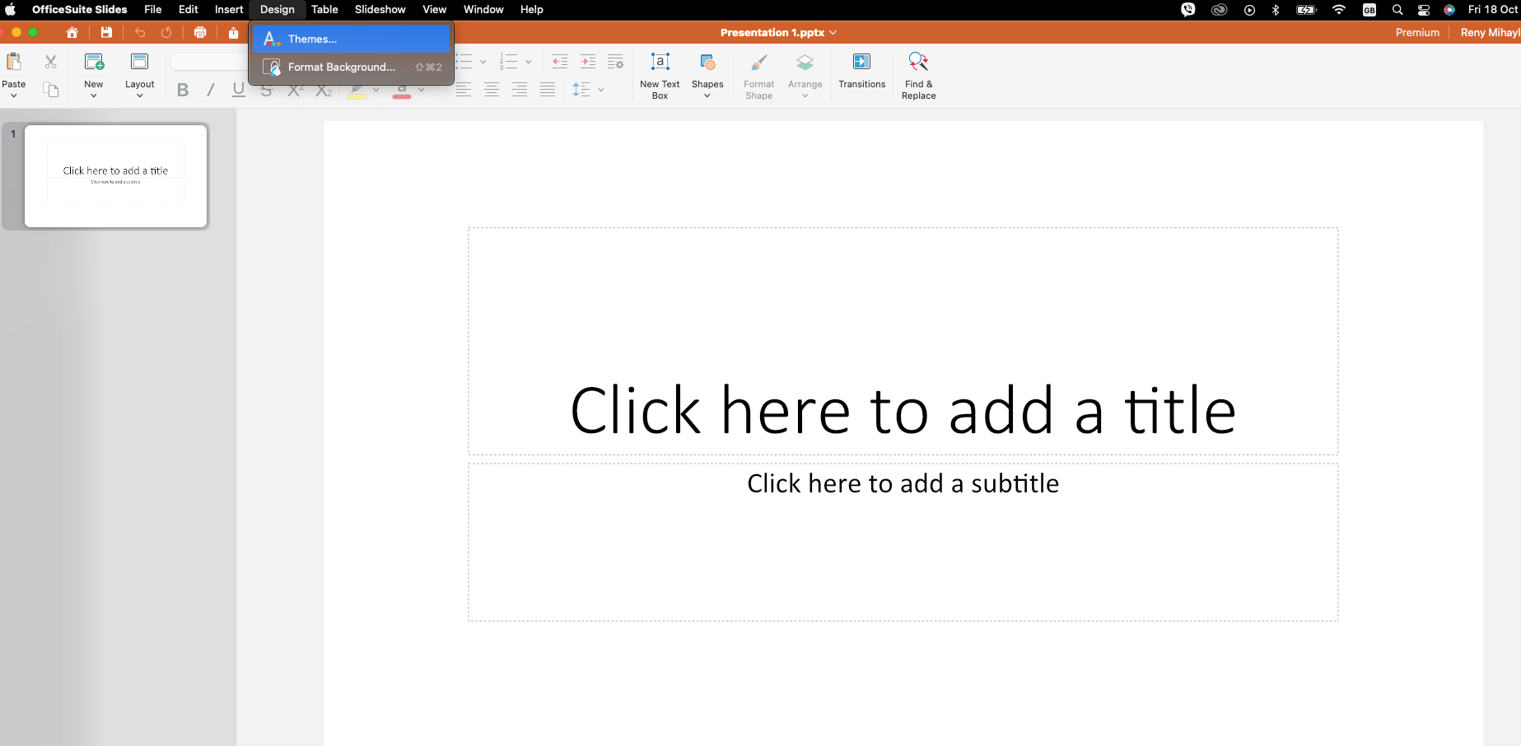Click the Premium label
The image size is (1521, 746).
click(x=1417, y=32)
